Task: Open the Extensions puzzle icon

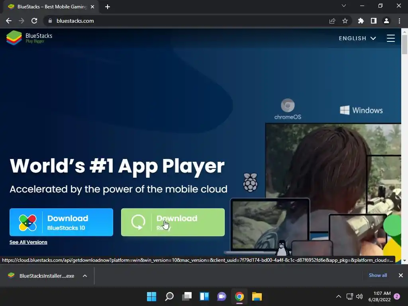Action: click(361, 21)
